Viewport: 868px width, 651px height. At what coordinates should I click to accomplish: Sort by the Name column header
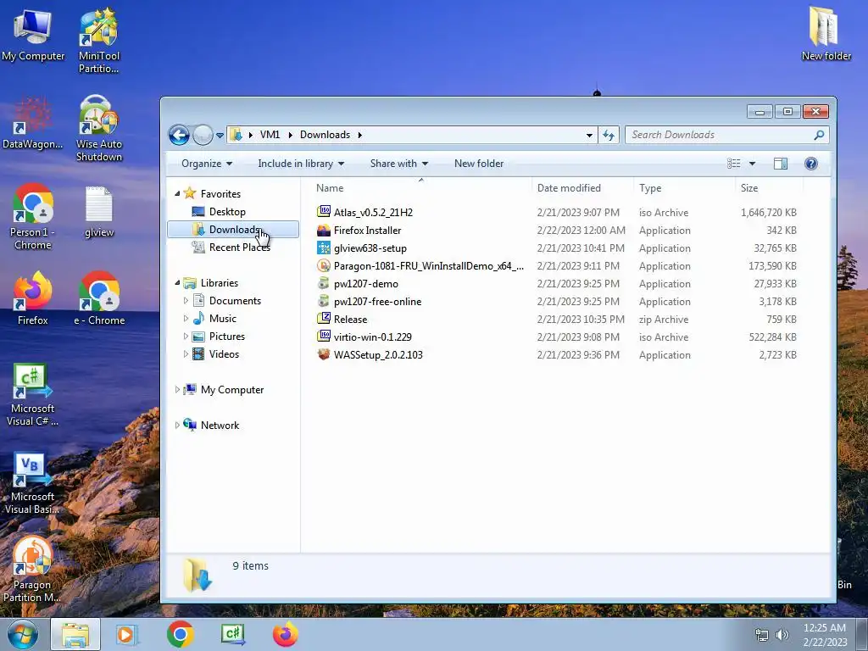click(x=330, y=188)
